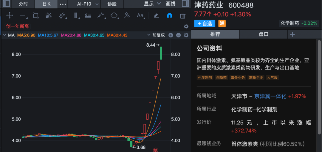Select the move/pan crosshair tool

point(9,15)
